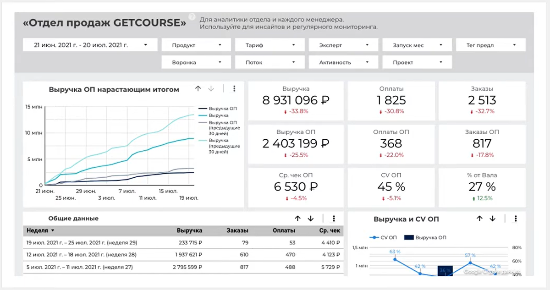Click the help question mark beside the dashboard title
The image size is (550, 290).
[192, 16]
